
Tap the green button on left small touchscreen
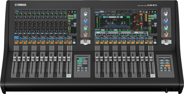point(79,61)
